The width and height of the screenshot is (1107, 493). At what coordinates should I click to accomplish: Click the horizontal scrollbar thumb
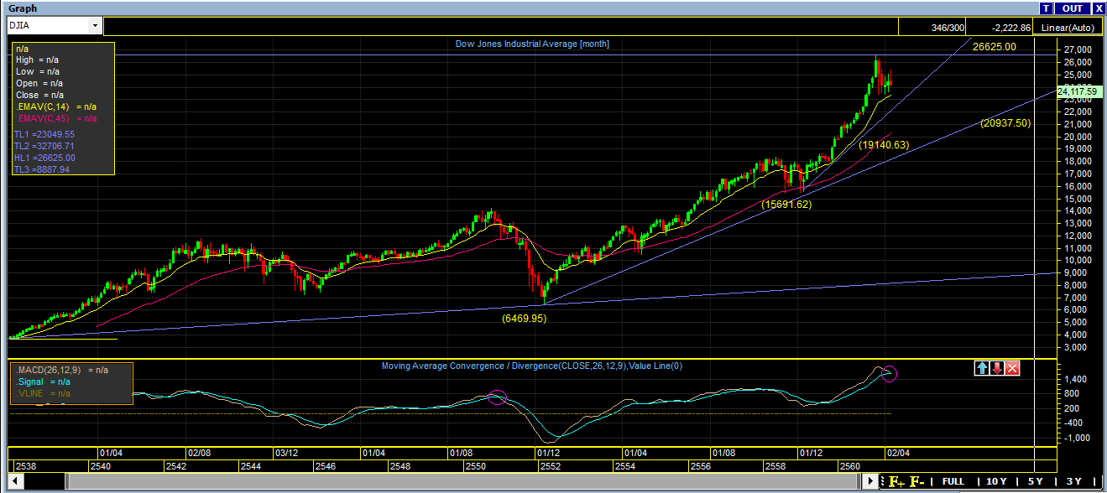pyautogui.click(x=462, y=481)
